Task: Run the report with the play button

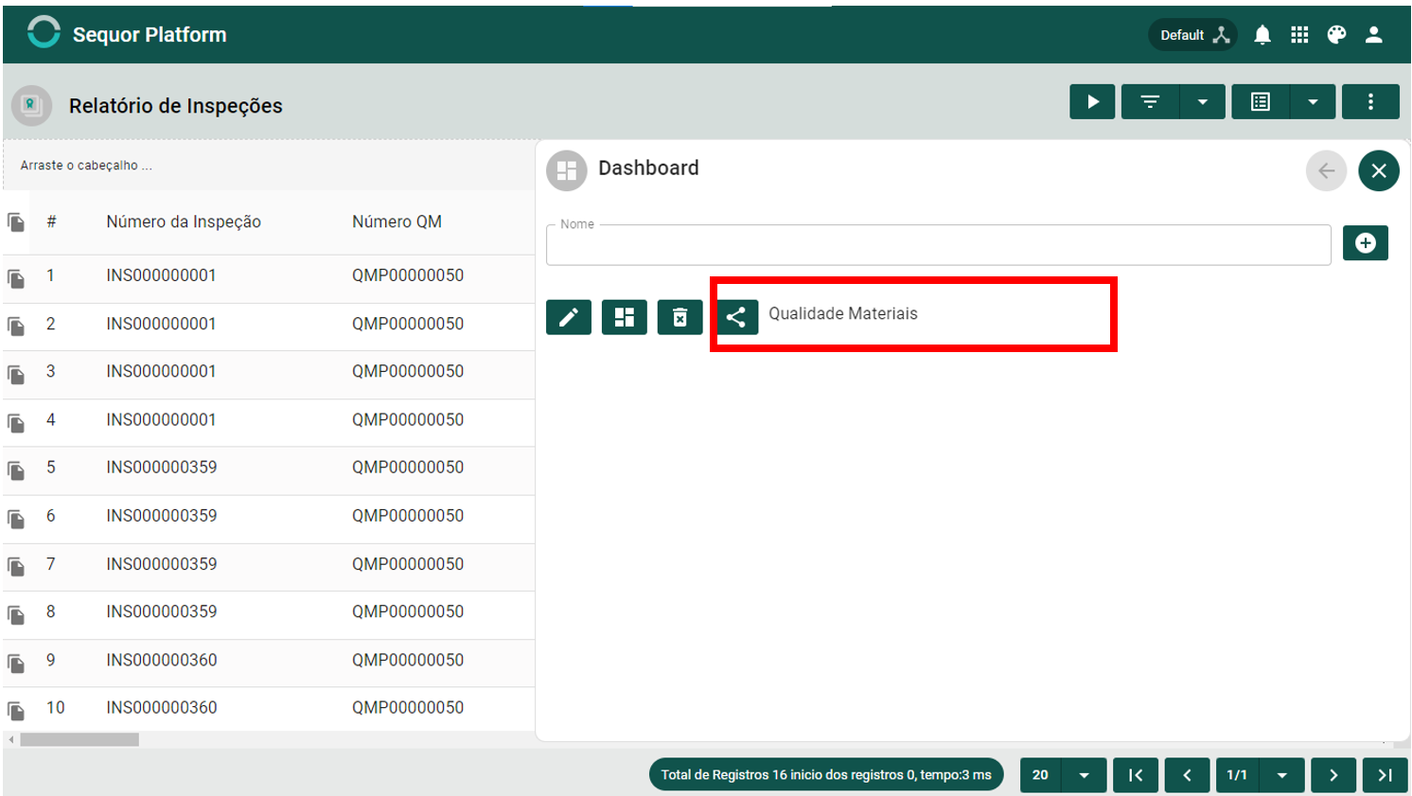Action: 1092,102
